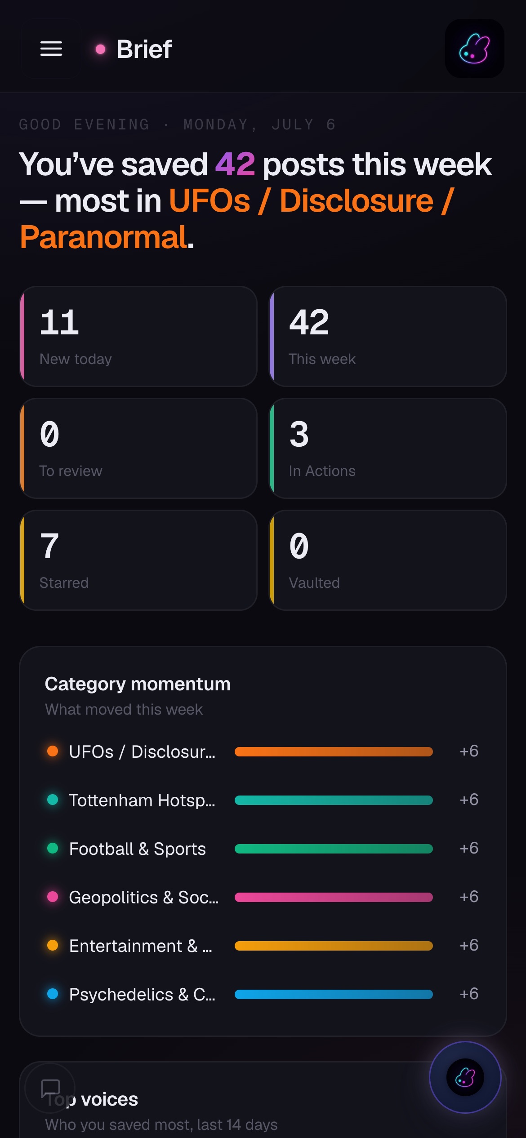Open the New today stat card

pyautogui.click(x=138, y=336)
